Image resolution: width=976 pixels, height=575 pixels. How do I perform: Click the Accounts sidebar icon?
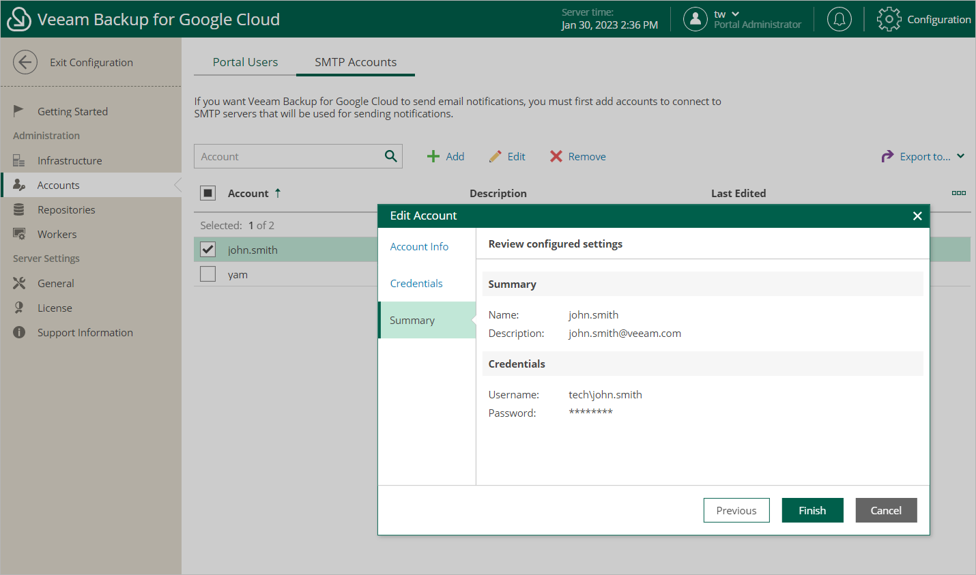pyautogui.click(x=19, y=185)
